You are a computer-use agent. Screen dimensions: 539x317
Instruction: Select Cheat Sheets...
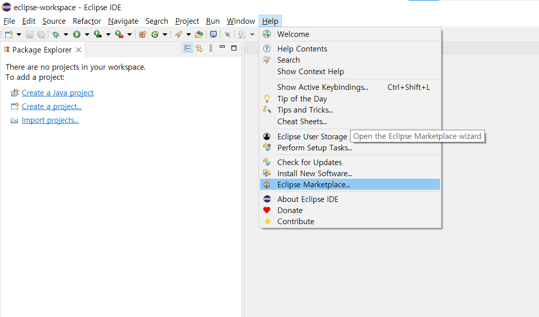[x=350, y=122]
